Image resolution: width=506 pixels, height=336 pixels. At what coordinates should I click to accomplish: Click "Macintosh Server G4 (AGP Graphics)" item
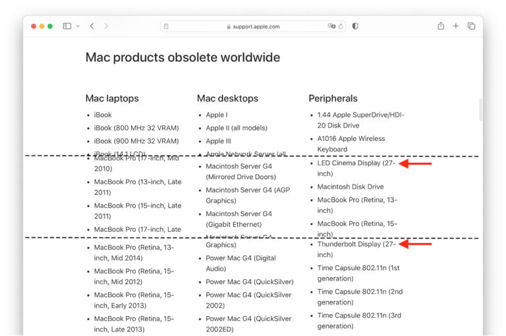coord(248,195)
